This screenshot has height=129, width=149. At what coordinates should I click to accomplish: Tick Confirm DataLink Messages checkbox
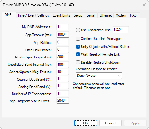(x=78, y=39)
